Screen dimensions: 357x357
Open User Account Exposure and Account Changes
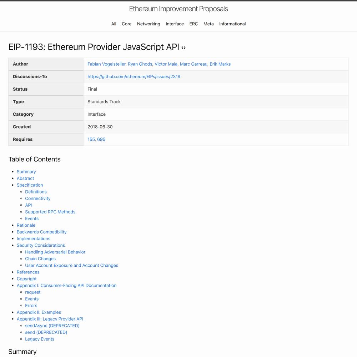pos(71,266)
